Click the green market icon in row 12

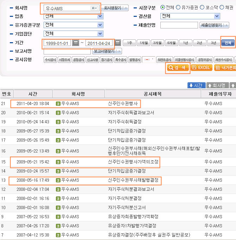click(x=58, y=189)
